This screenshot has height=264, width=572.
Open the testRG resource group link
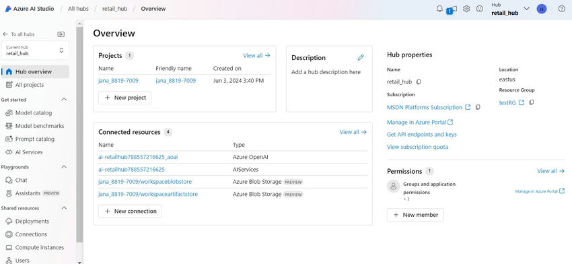(507, 103)
